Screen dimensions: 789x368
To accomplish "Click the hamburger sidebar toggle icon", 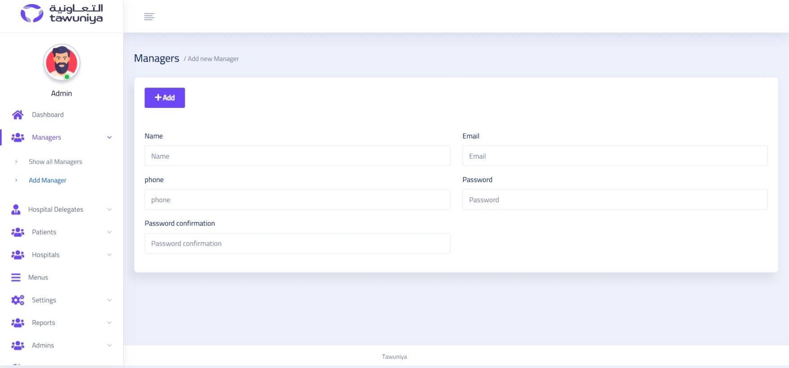I will 149,17.
